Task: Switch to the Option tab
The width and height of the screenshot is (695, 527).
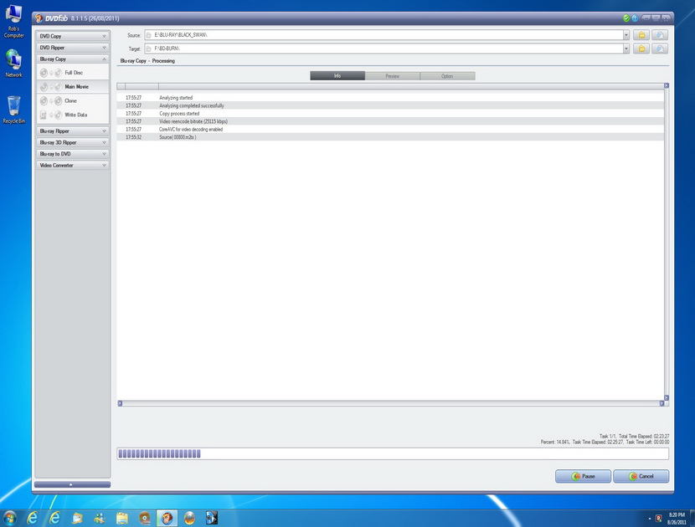Action: coord(447,76)
